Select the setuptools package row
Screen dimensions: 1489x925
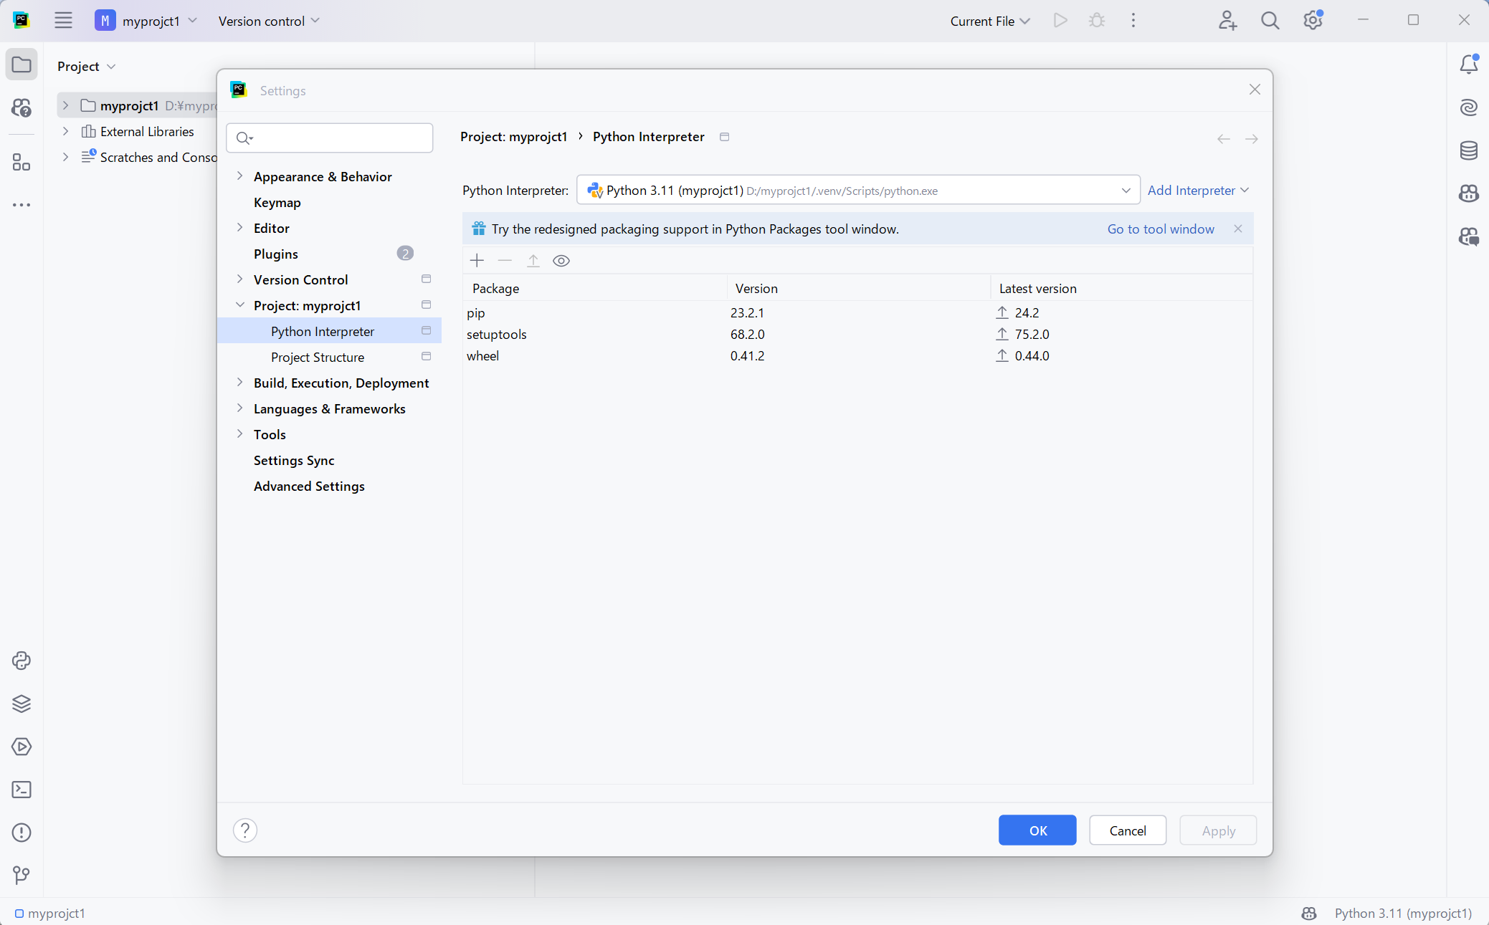[x=497, y=335]
